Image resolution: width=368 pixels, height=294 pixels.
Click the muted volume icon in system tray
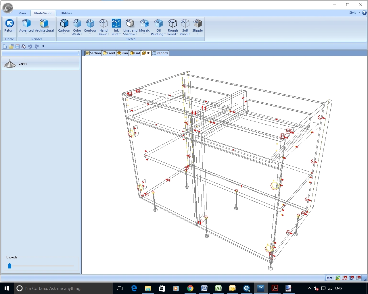316,288
